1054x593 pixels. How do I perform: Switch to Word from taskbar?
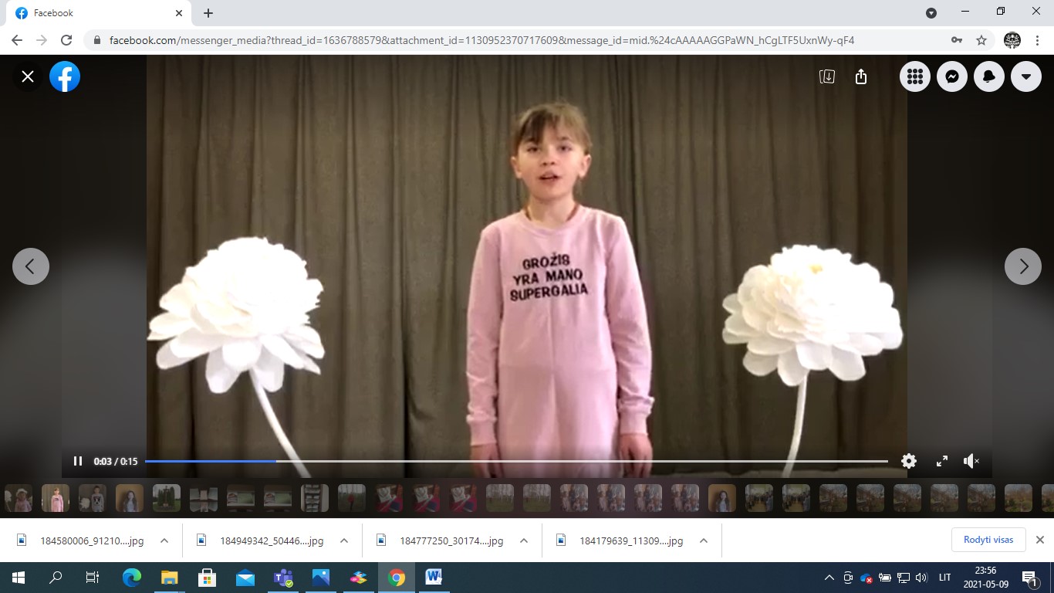(433, 578)
